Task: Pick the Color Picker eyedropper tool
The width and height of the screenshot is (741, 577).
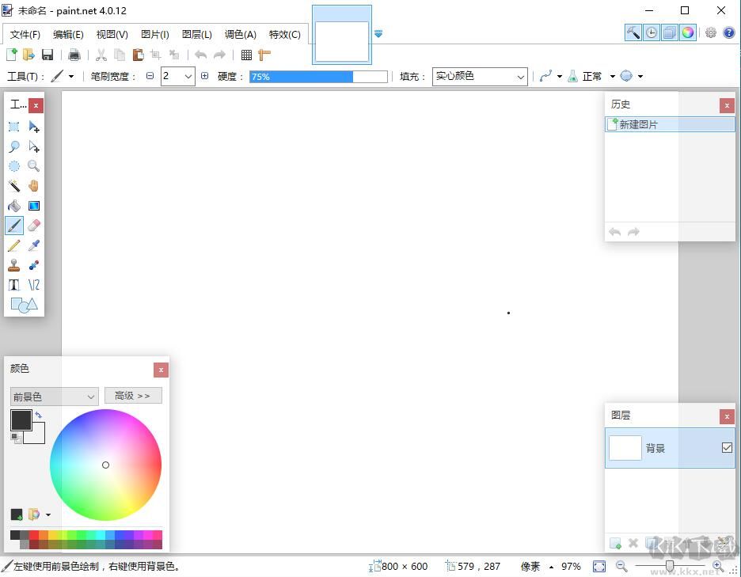Action: tap(34, 245)
